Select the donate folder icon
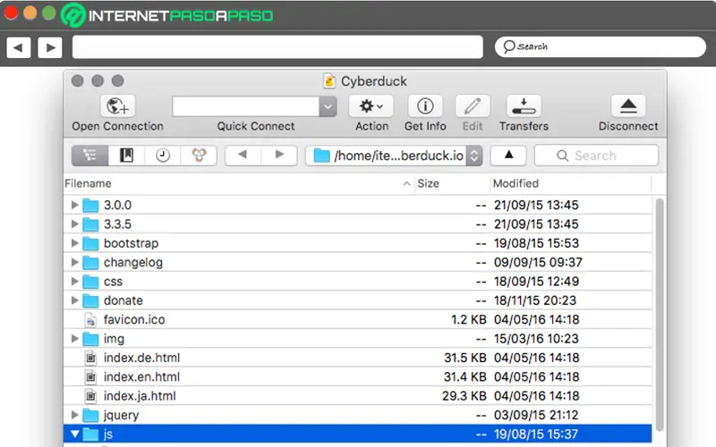Image resolution: width=716 pixels, height=447 pixels. pyautogui.click(x=90, y=301)
